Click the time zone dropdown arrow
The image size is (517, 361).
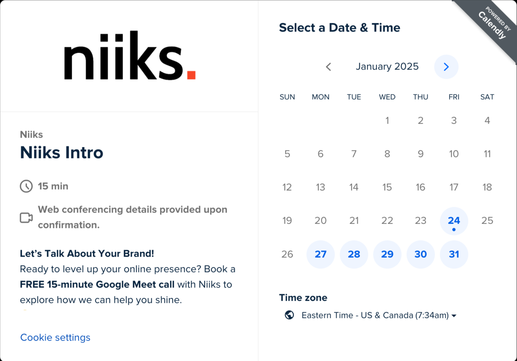(x=454, y=316)
